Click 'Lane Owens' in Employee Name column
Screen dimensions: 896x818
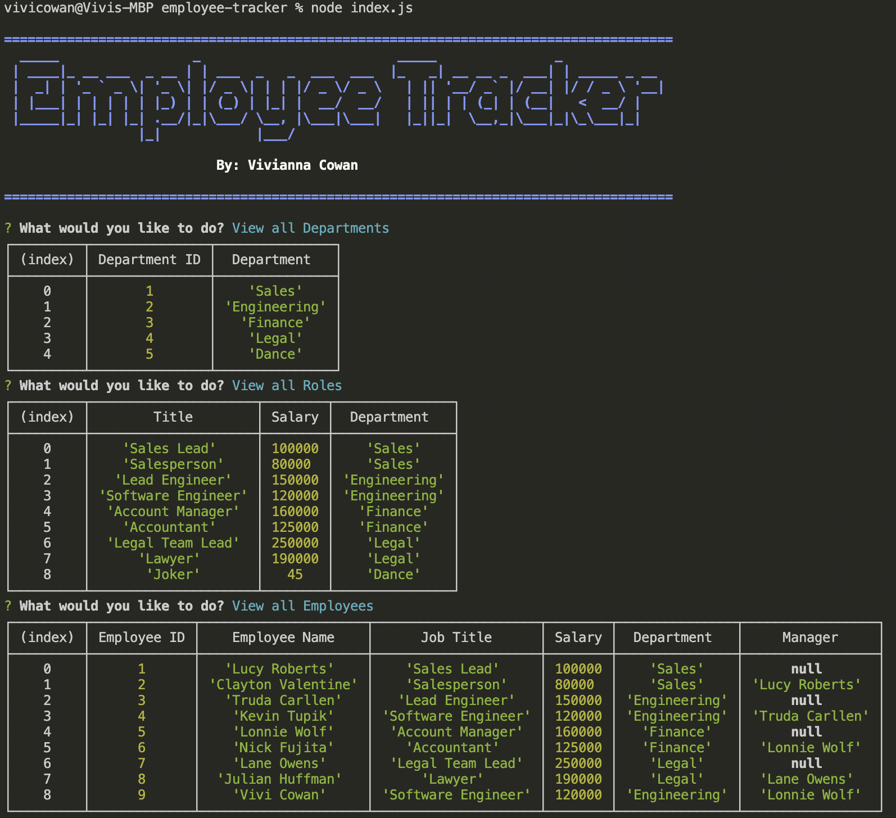(279, 763)
